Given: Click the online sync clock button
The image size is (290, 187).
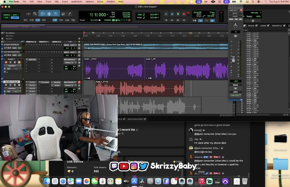Looking at the screenshot, I should 166,14.
